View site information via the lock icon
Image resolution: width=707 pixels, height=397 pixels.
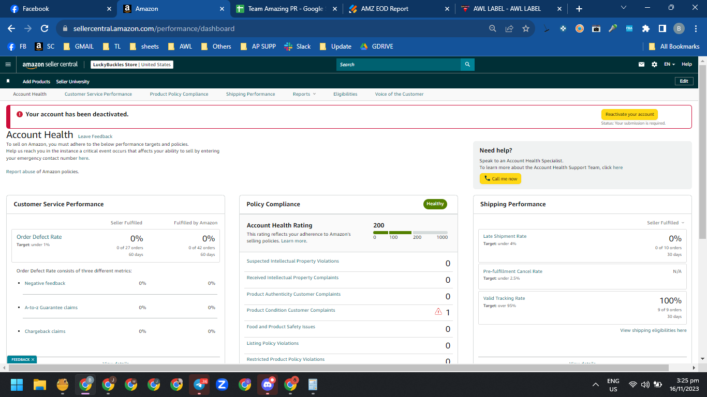(x=65, y=28)
